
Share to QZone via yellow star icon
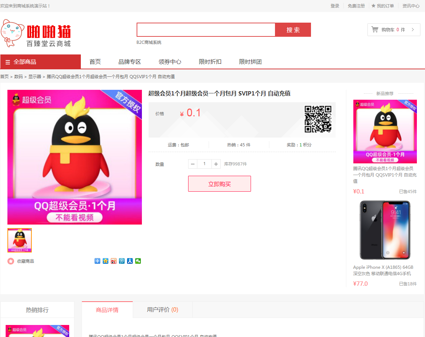[106, 261]
